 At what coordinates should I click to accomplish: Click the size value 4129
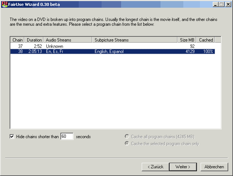pos(190,51)
